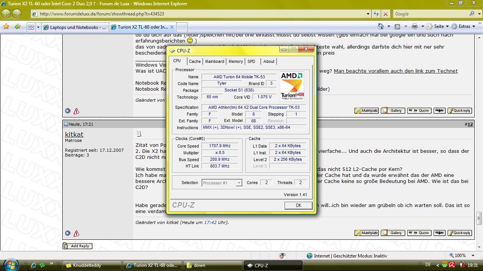Open the post #12 permalink
This screenshot has height=271, width=483.
470,124
